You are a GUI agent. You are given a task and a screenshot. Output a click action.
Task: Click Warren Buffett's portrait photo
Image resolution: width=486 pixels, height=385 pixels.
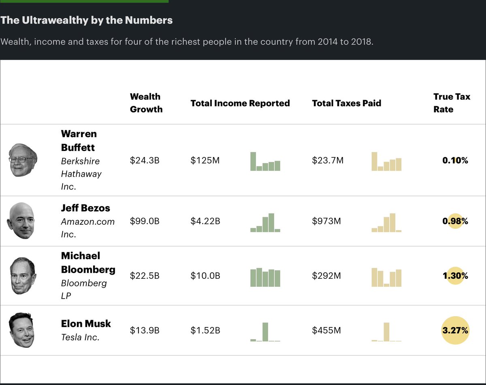23,160
